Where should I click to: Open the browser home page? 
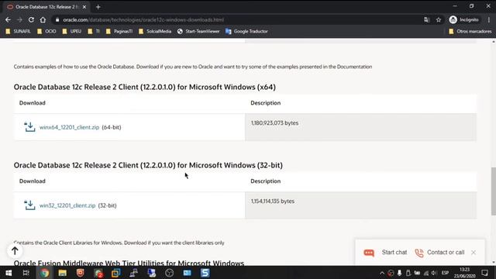click(43, 19)
